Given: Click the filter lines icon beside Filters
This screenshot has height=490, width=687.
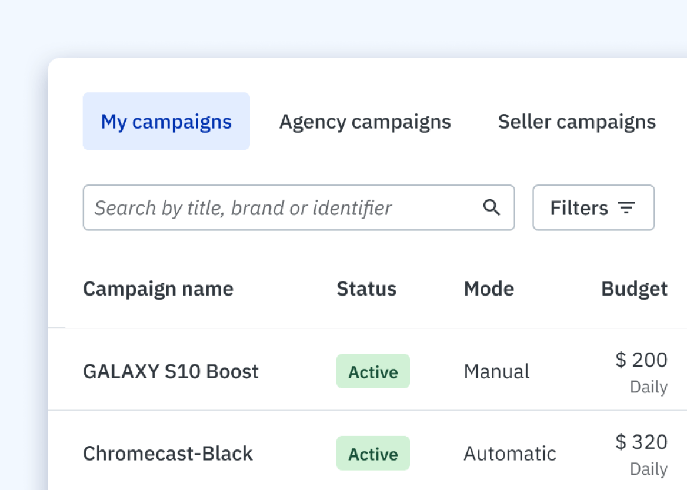Looking at the screenshot, I should (x=626, y=207).
